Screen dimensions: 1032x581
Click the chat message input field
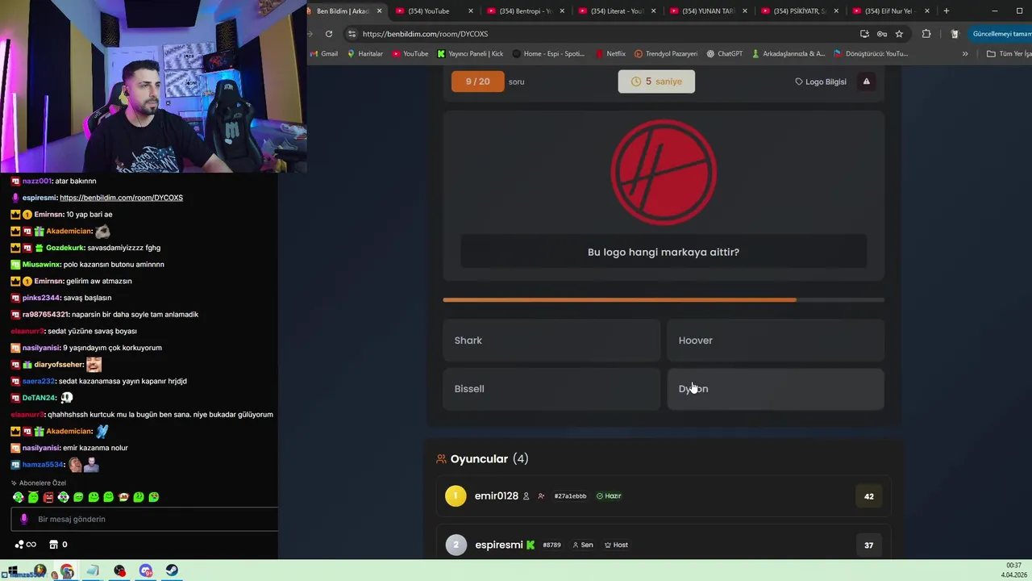[x=145, y=520]
